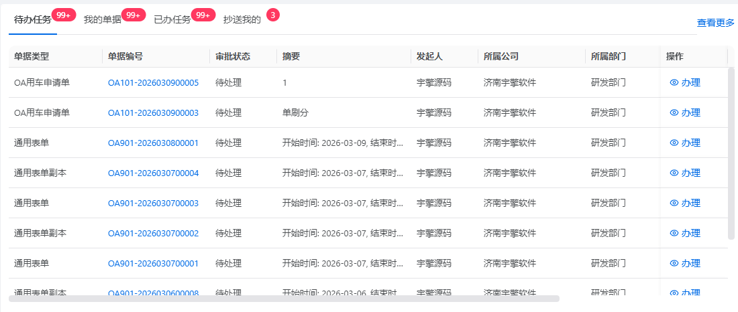Screen dimensions: 738x312
Task: Click 办理 for OA901-2026030700002
Action: (685, 233)
